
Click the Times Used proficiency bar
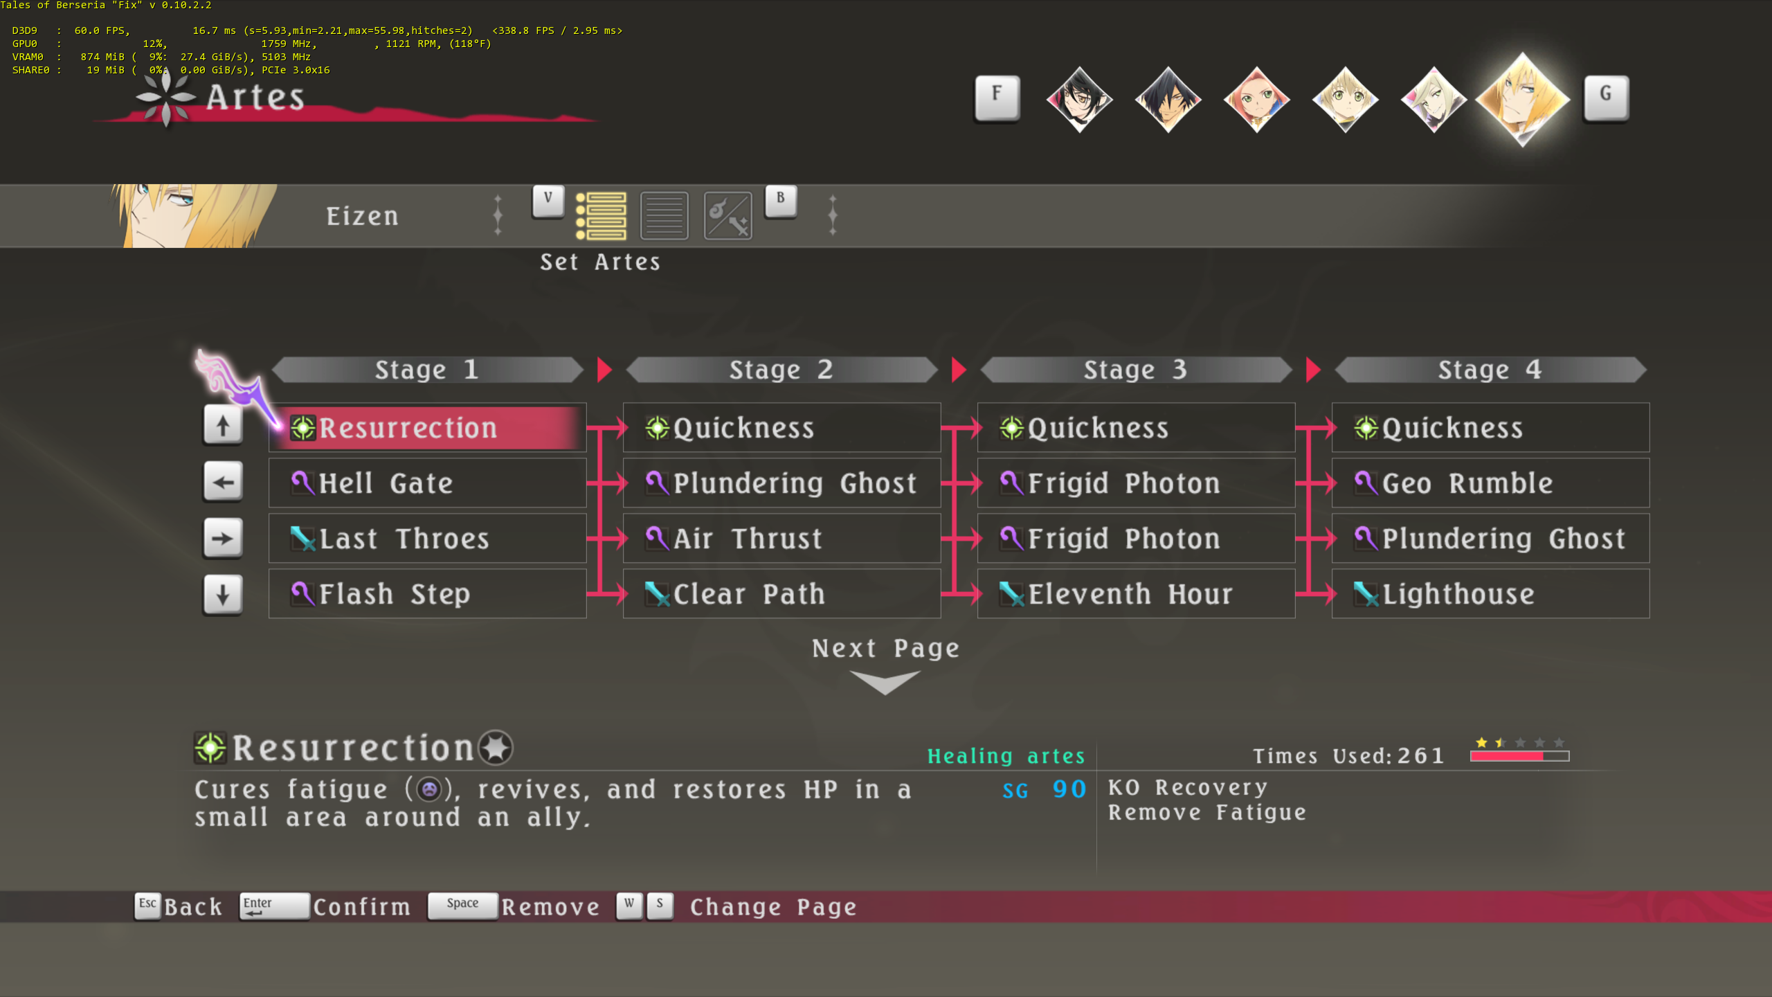(x=1519, y=756)
